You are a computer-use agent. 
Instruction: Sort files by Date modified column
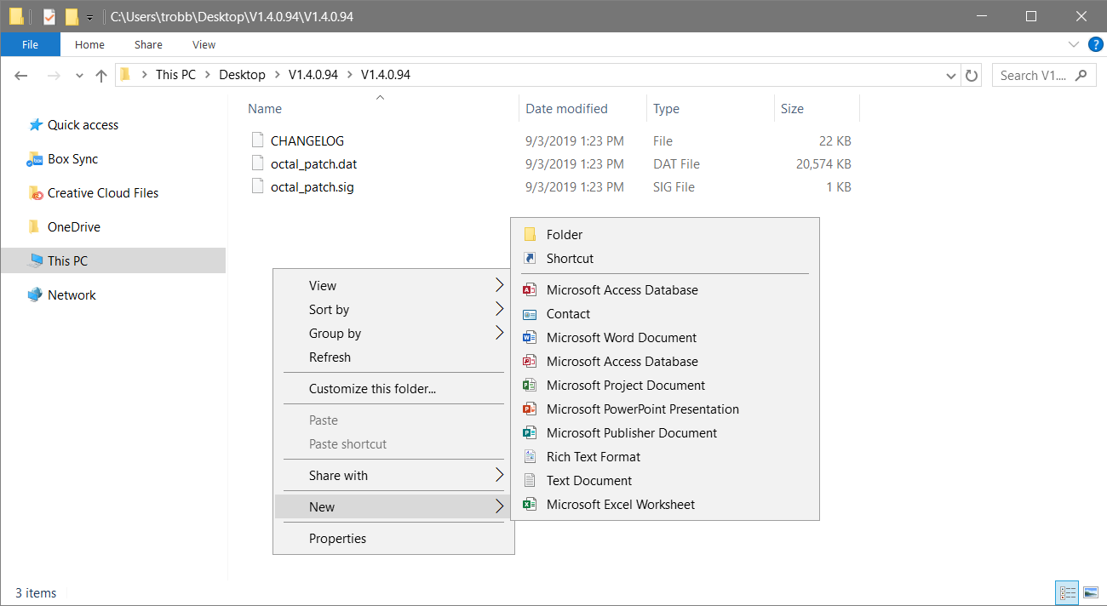coord(566,109)
